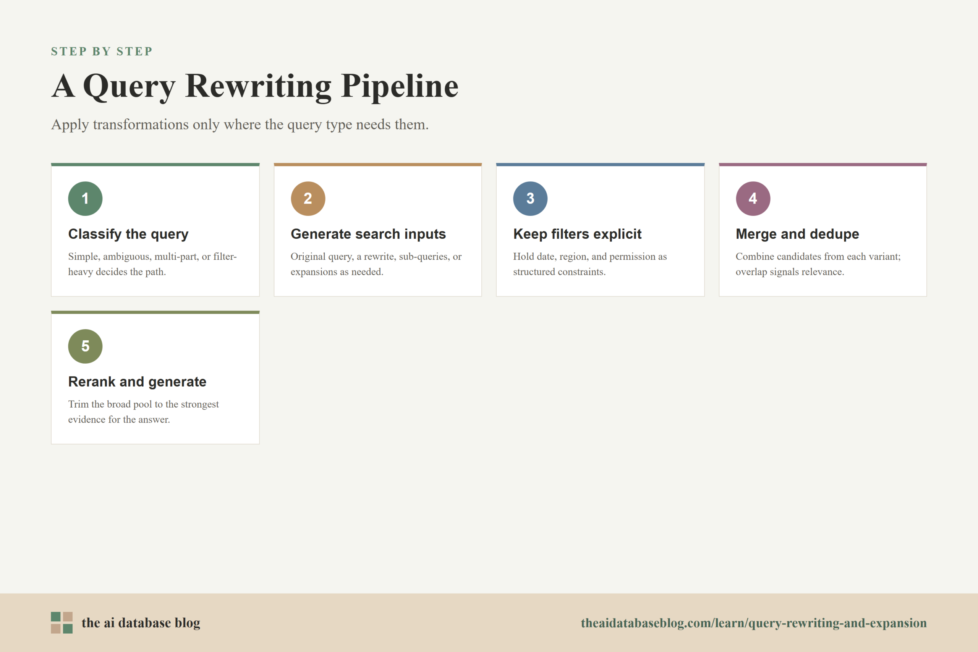978x652 pixels.
Task: Click 'Keep filters explicit' heading
Action: [x=577, y=234]
